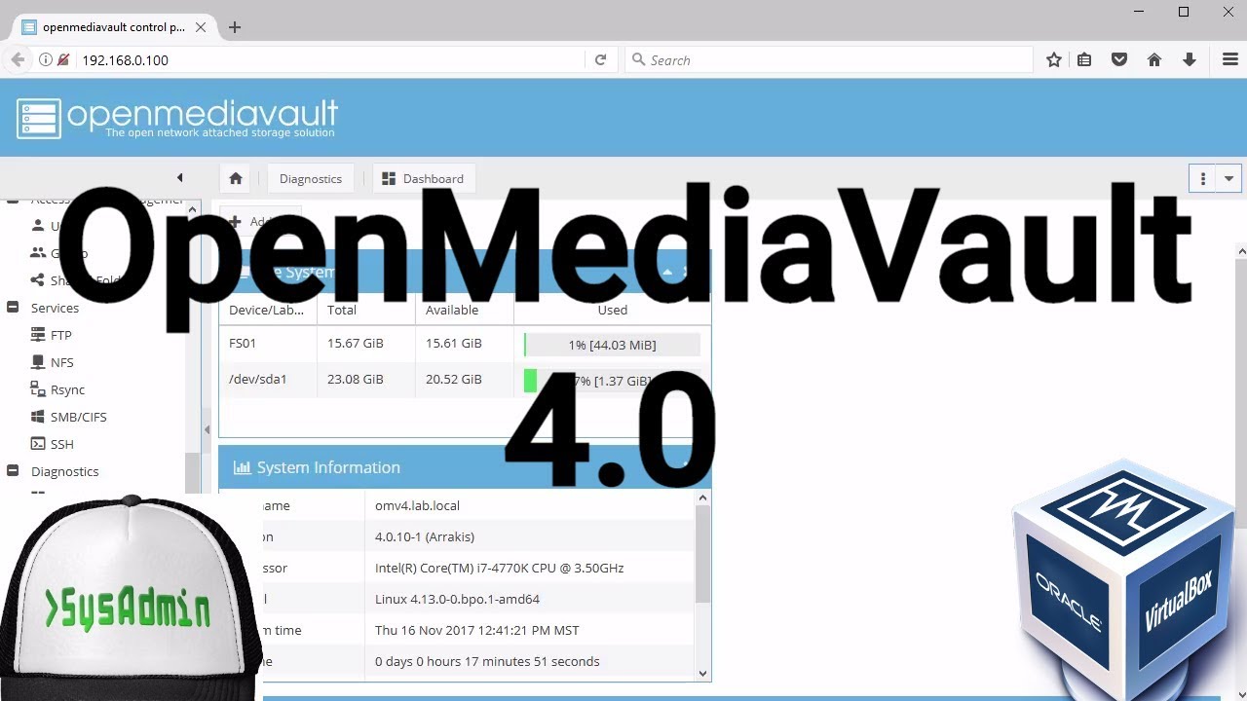
Task: Sort by Available column header
Action: pyautogui.click(x=465, y=310)
